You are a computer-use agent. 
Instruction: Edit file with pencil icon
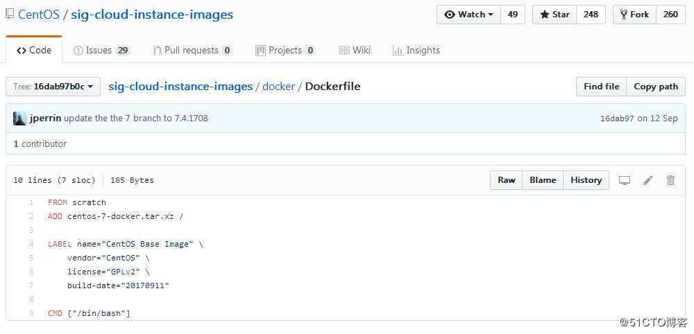pos(648,180)
